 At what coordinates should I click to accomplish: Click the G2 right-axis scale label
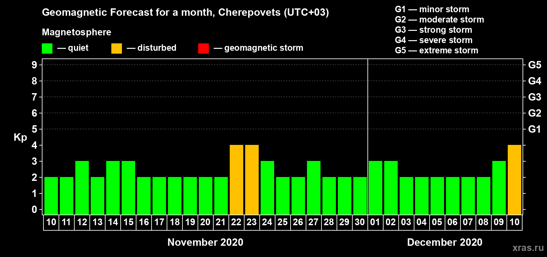point(534,113)
